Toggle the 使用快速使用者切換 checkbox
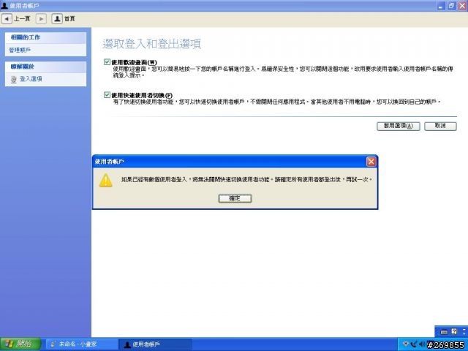 107,95
